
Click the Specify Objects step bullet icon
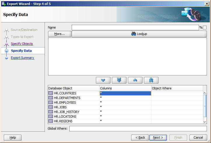pos(6,44)
